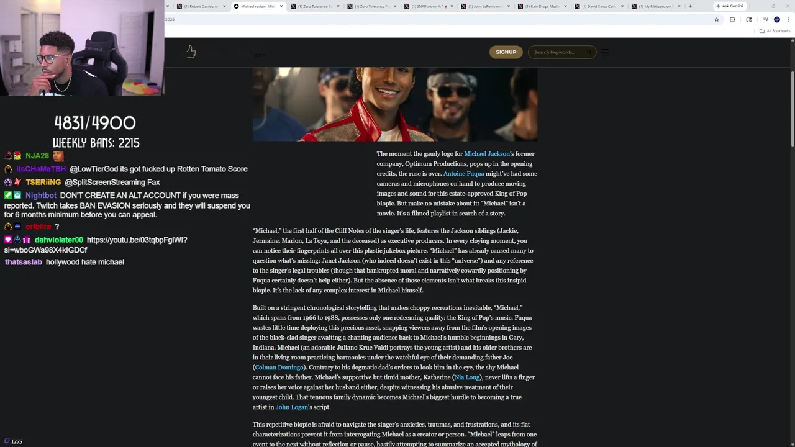The height and width of the screenshot is (447, 795).
Task: Follow the Antoine Fuqua link
Action: [463, 174]
